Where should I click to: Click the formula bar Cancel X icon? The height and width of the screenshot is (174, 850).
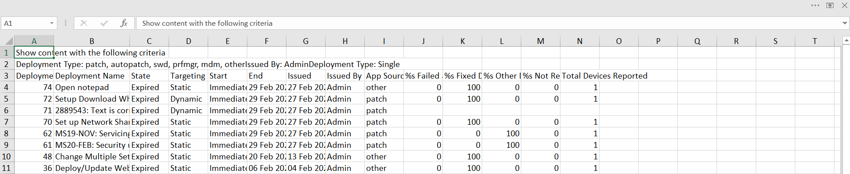click(84, 23)
